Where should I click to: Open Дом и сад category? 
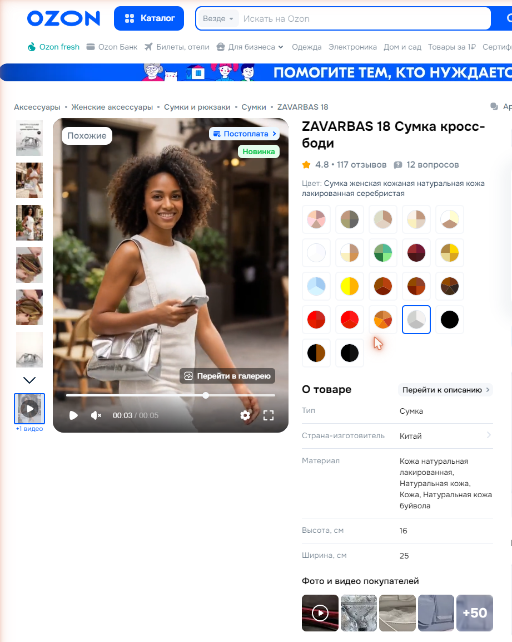tap(402, 47)
